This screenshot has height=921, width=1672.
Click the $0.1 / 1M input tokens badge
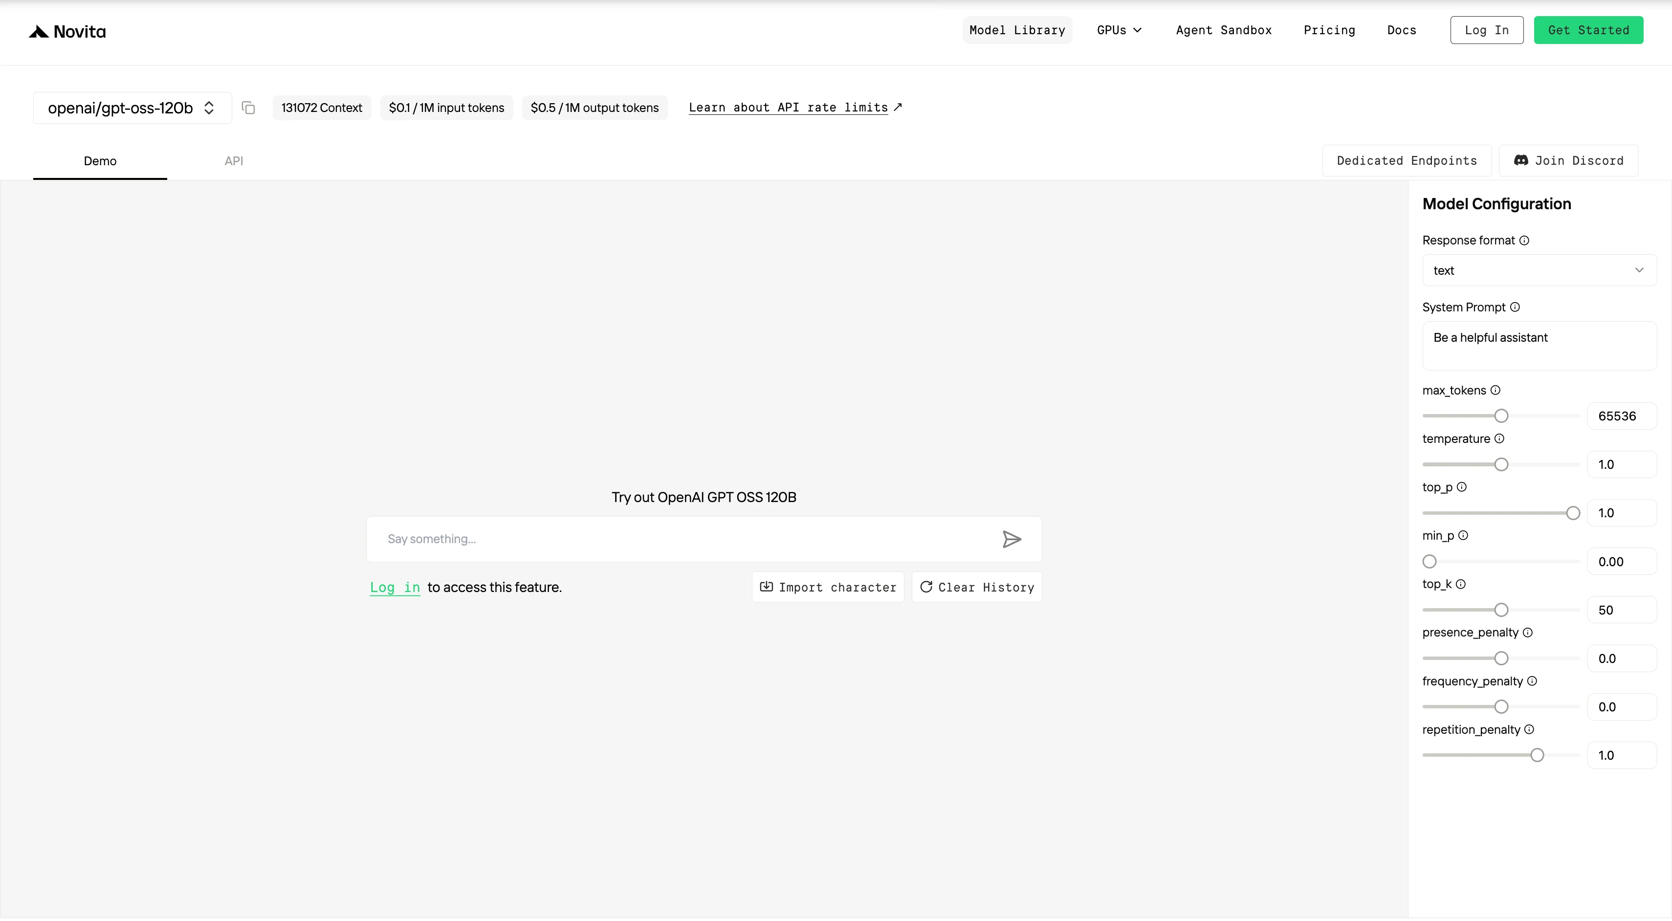(x=446, y=108)
